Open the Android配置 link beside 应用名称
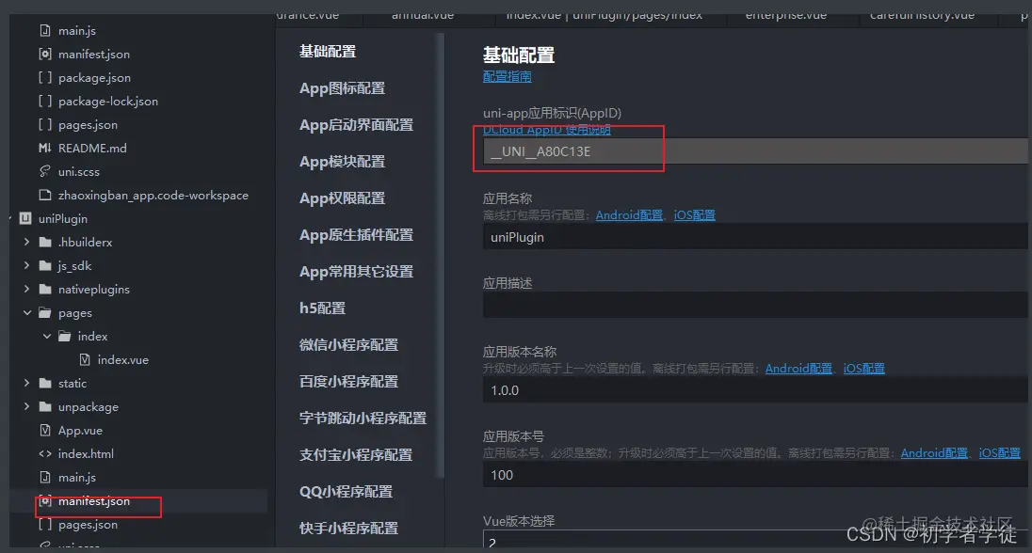1032x553 pixels. (x=629, y=214)
